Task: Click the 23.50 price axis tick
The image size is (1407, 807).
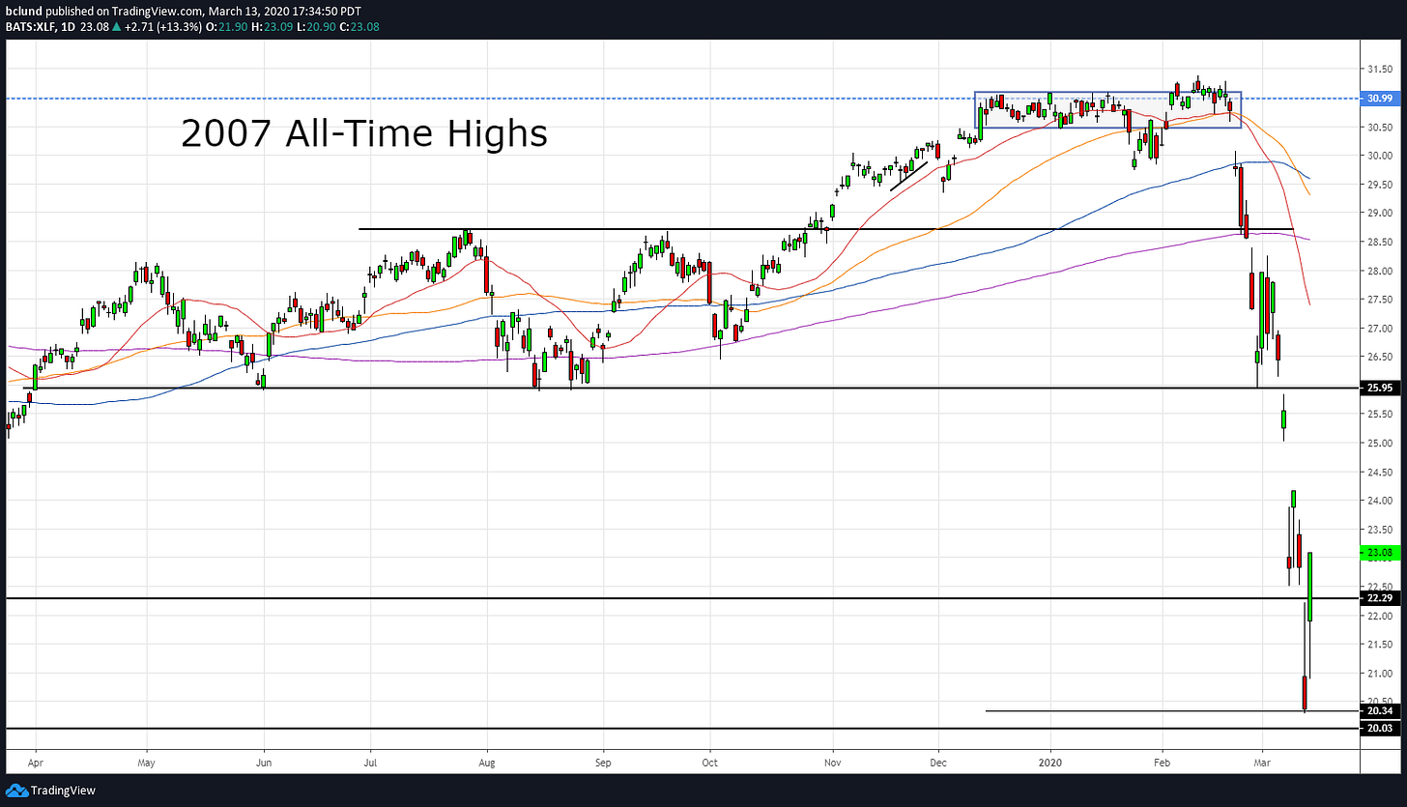Action: [x=1379, y=530]
